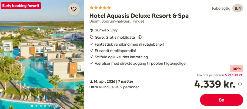Jump to the third image dot
Screen dimensions: 247x109
(41, 106)
